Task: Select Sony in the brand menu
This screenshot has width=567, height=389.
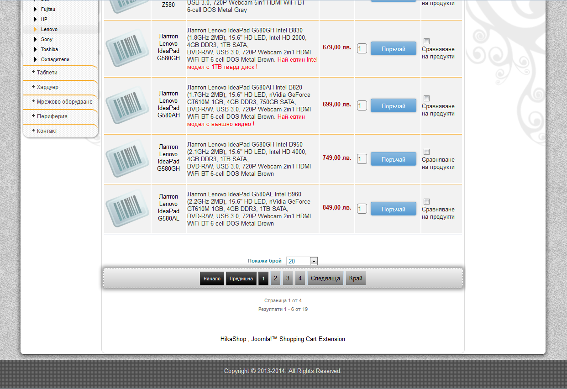Action: click(x=47, y=39)
